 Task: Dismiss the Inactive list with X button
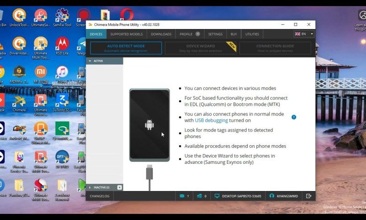119,187
